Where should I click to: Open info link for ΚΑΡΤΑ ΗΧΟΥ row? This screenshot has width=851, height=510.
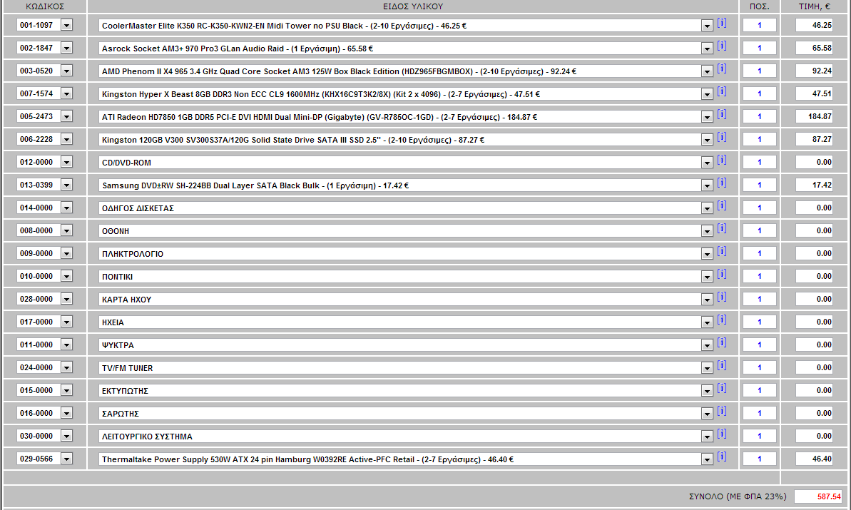722,296
